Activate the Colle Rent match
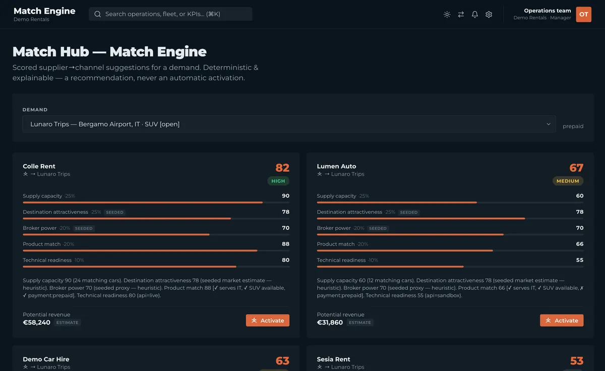Image resolution: width=605 pixels, height=371 pixels. click(x=268, y=320)
